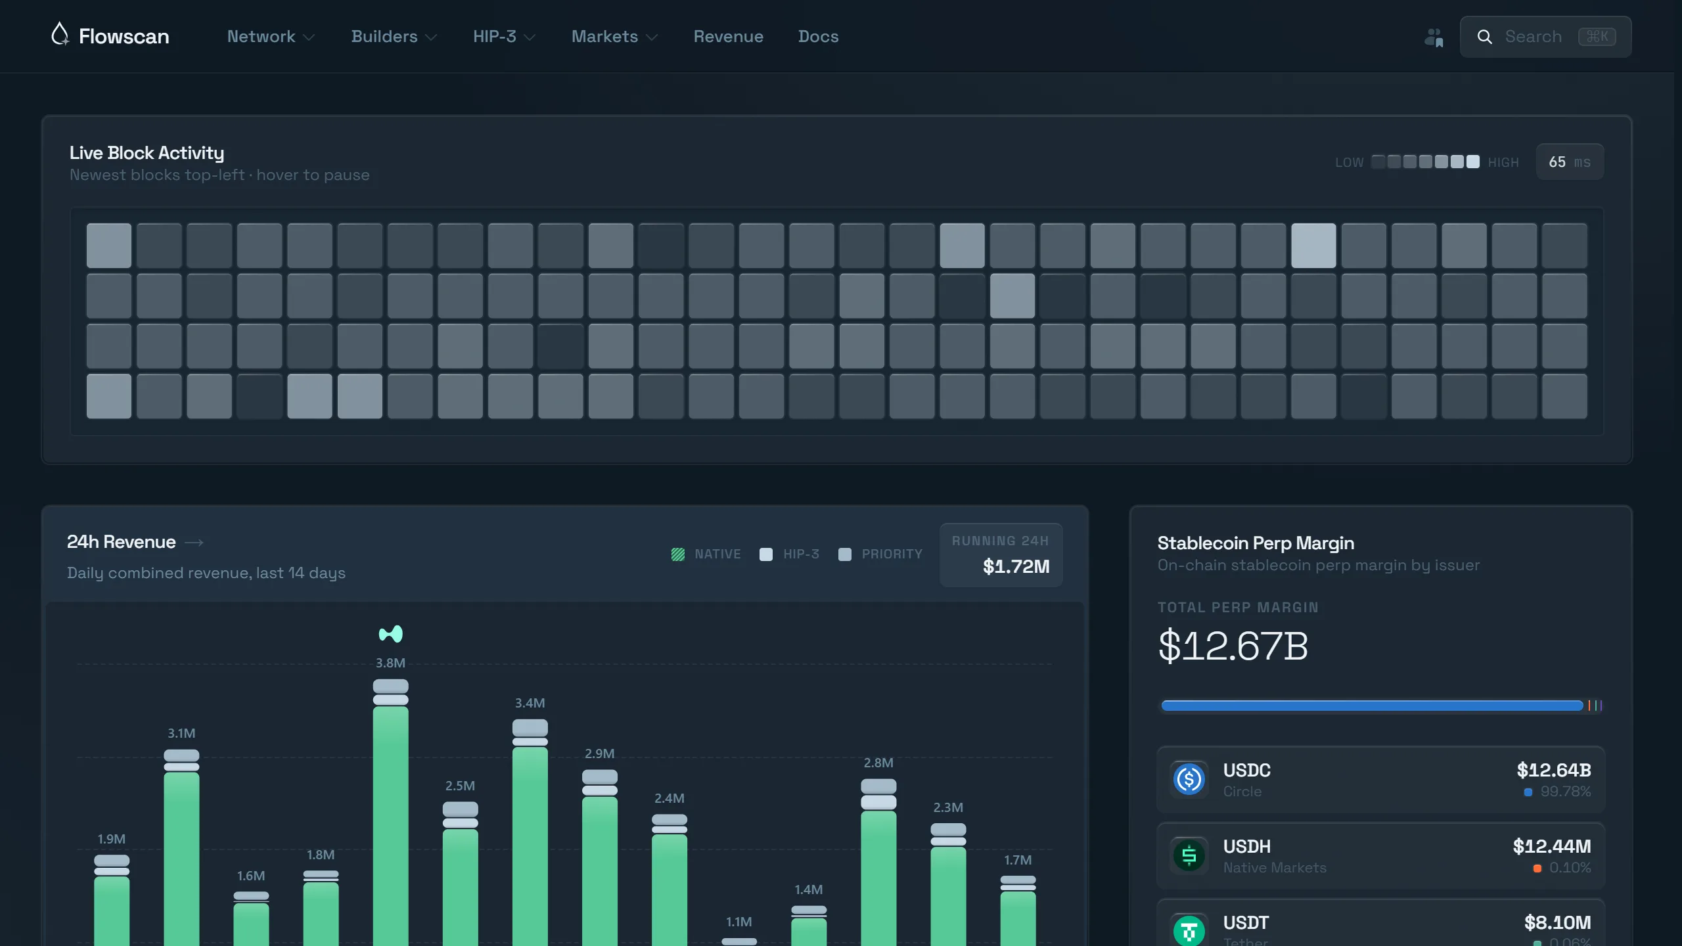Click the USDT $8.10M value
1682x946 pixels.
(1557, 923)
